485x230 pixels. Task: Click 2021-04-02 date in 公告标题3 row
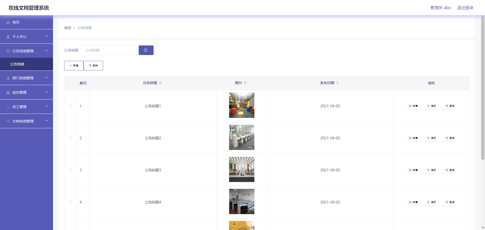click(330, 170)
